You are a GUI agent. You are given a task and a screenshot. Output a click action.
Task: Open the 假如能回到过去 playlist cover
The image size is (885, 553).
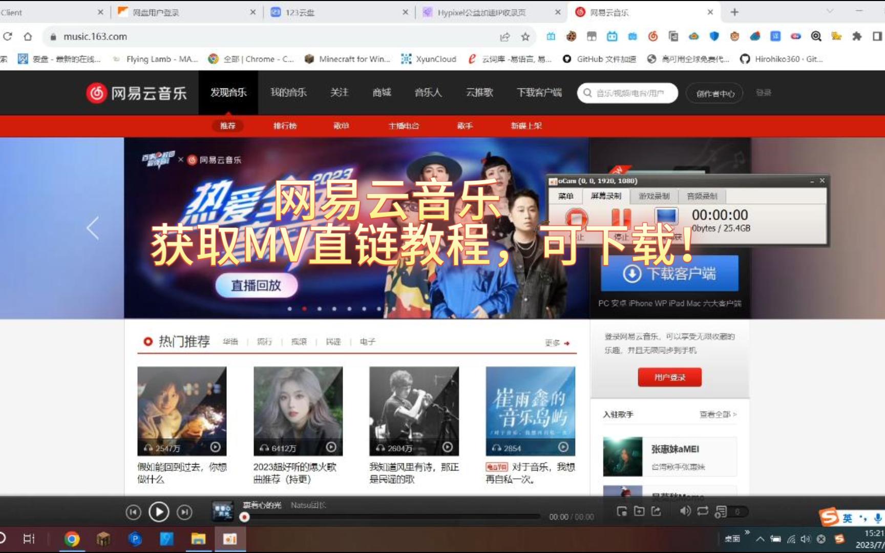pos(182,411)
